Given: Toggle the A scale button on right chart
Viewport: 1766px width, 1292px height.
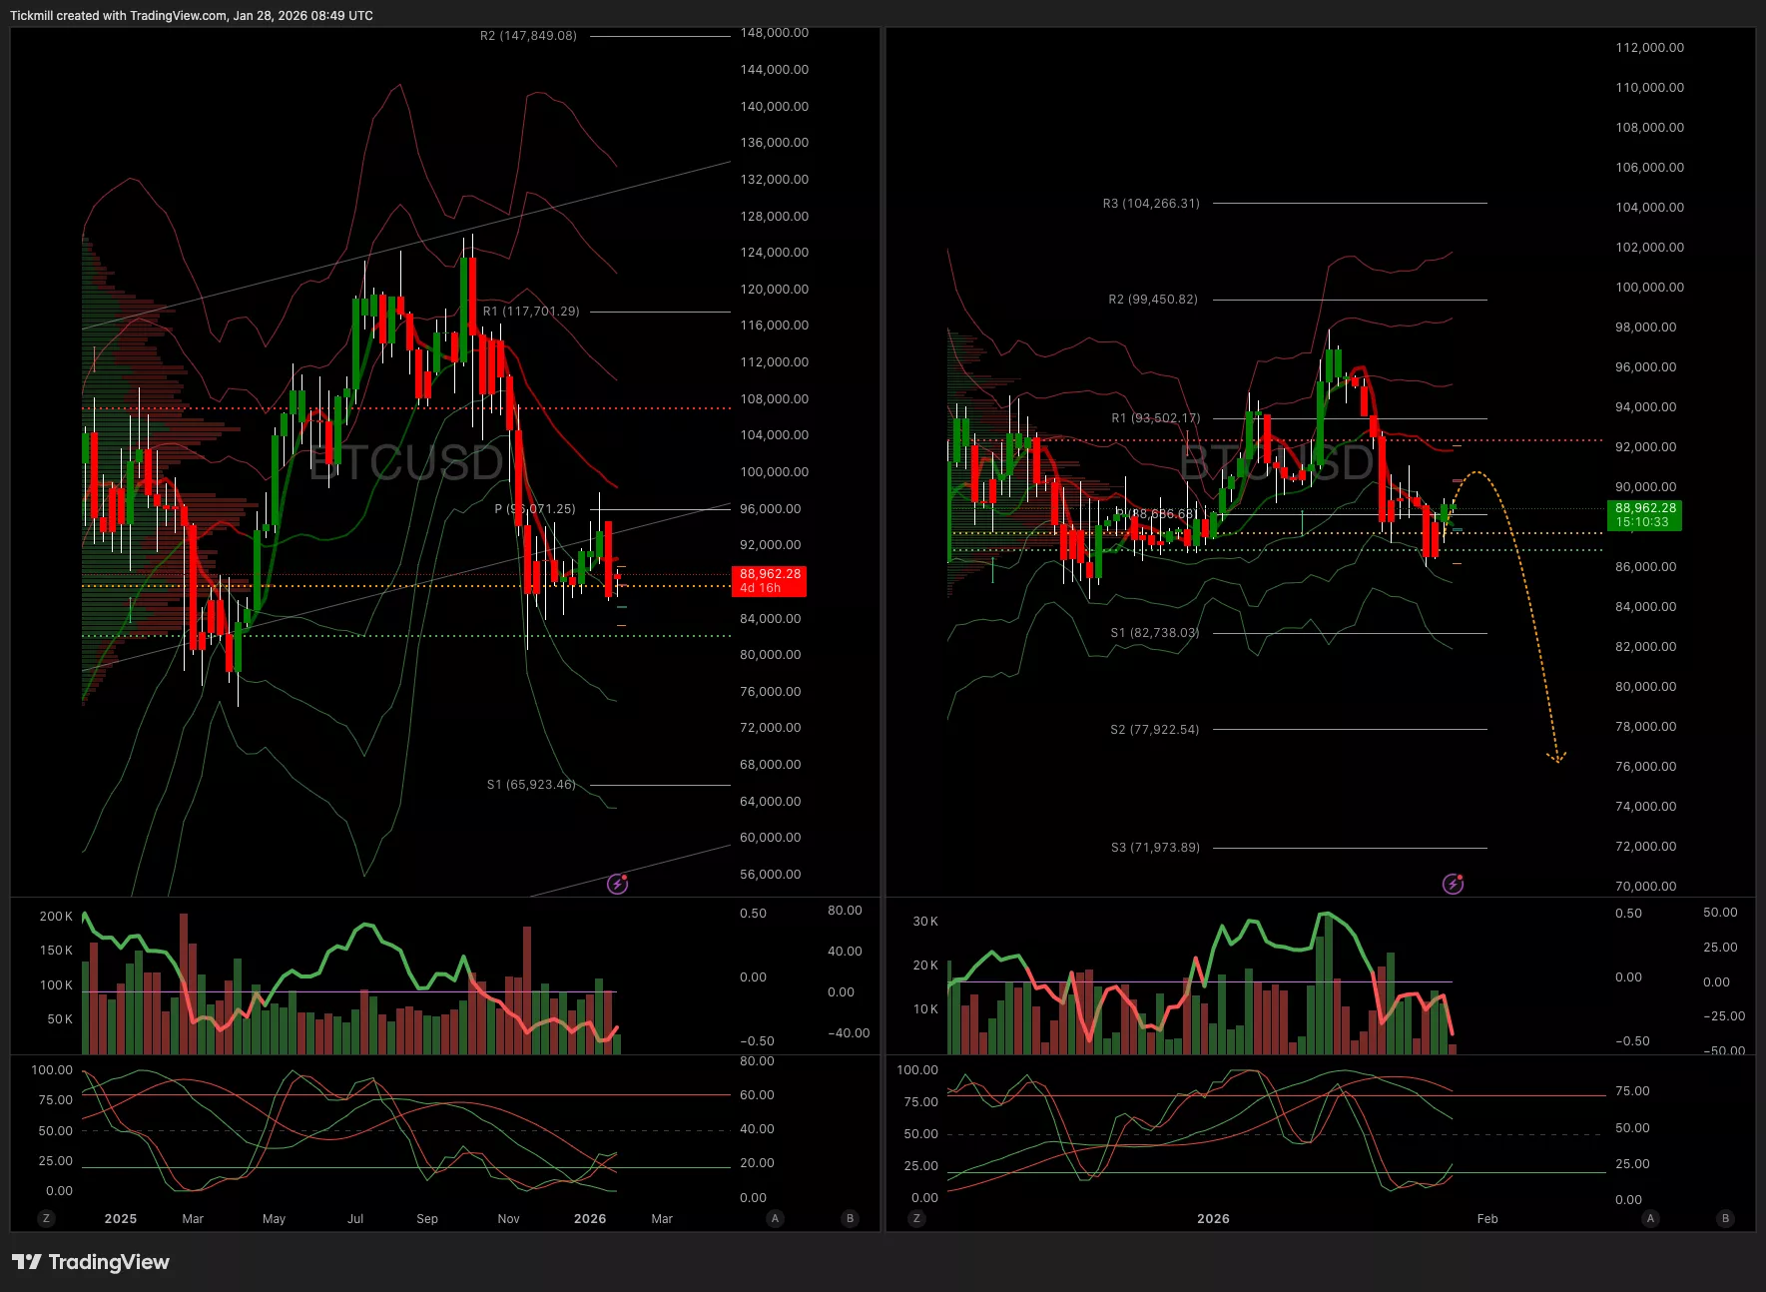Looking at the screenshot, I should tap(1650, 1218).
